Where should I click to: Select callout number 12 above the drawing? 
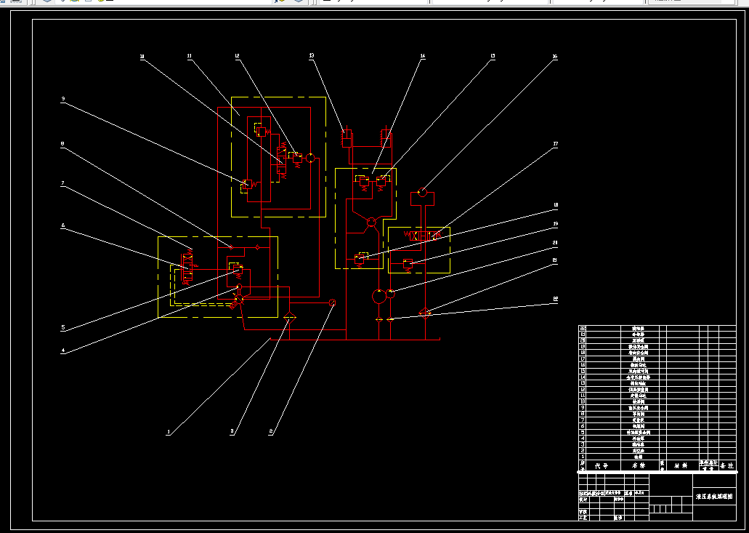coord(237,56)
